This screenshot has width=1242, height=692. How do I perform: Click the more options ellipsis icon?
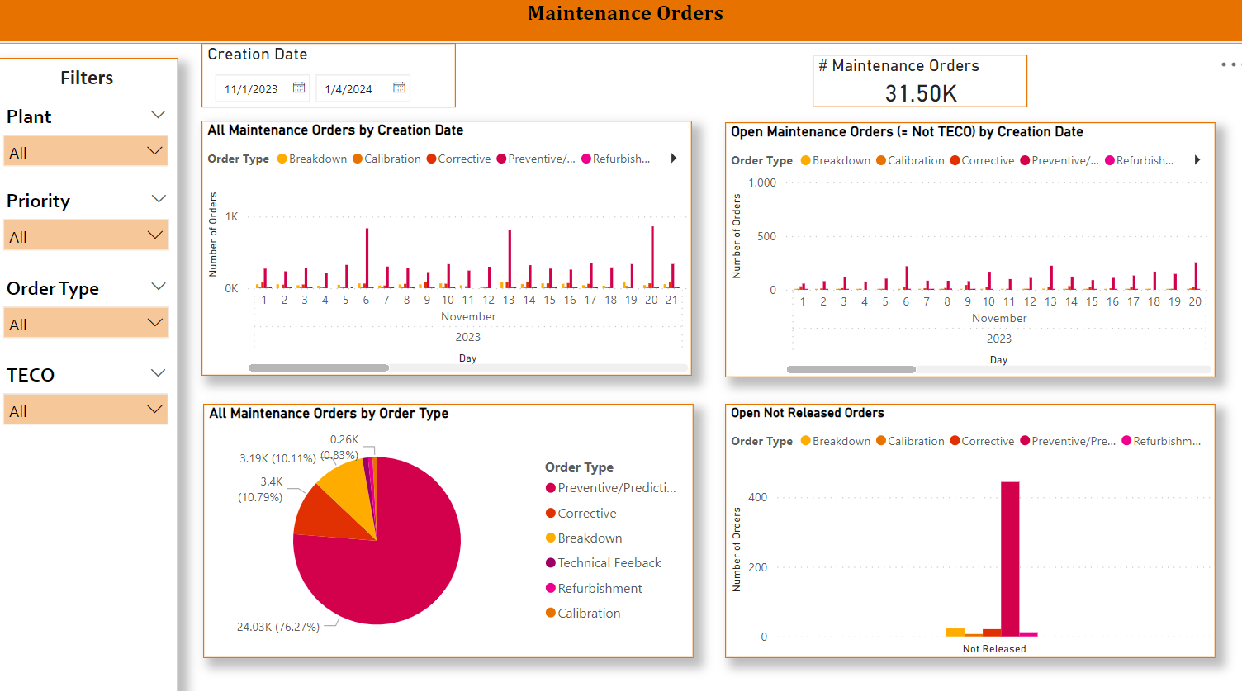[1228, 64]
